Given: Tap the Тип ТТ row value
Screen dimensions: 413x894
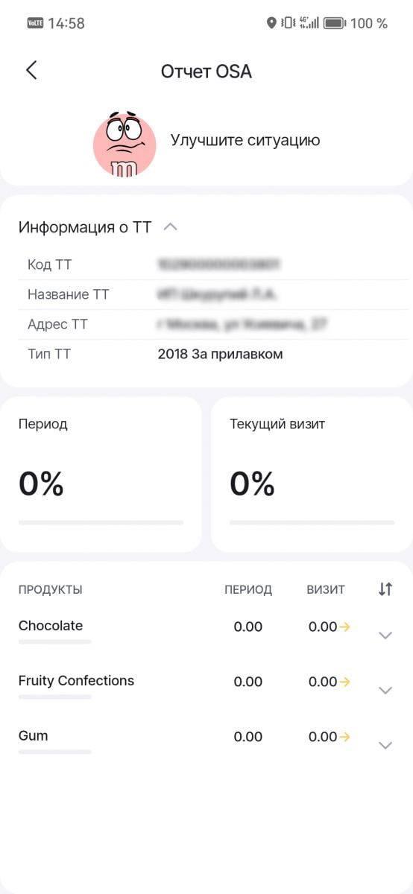Looking at the screenshot, I should pos(221,355).
